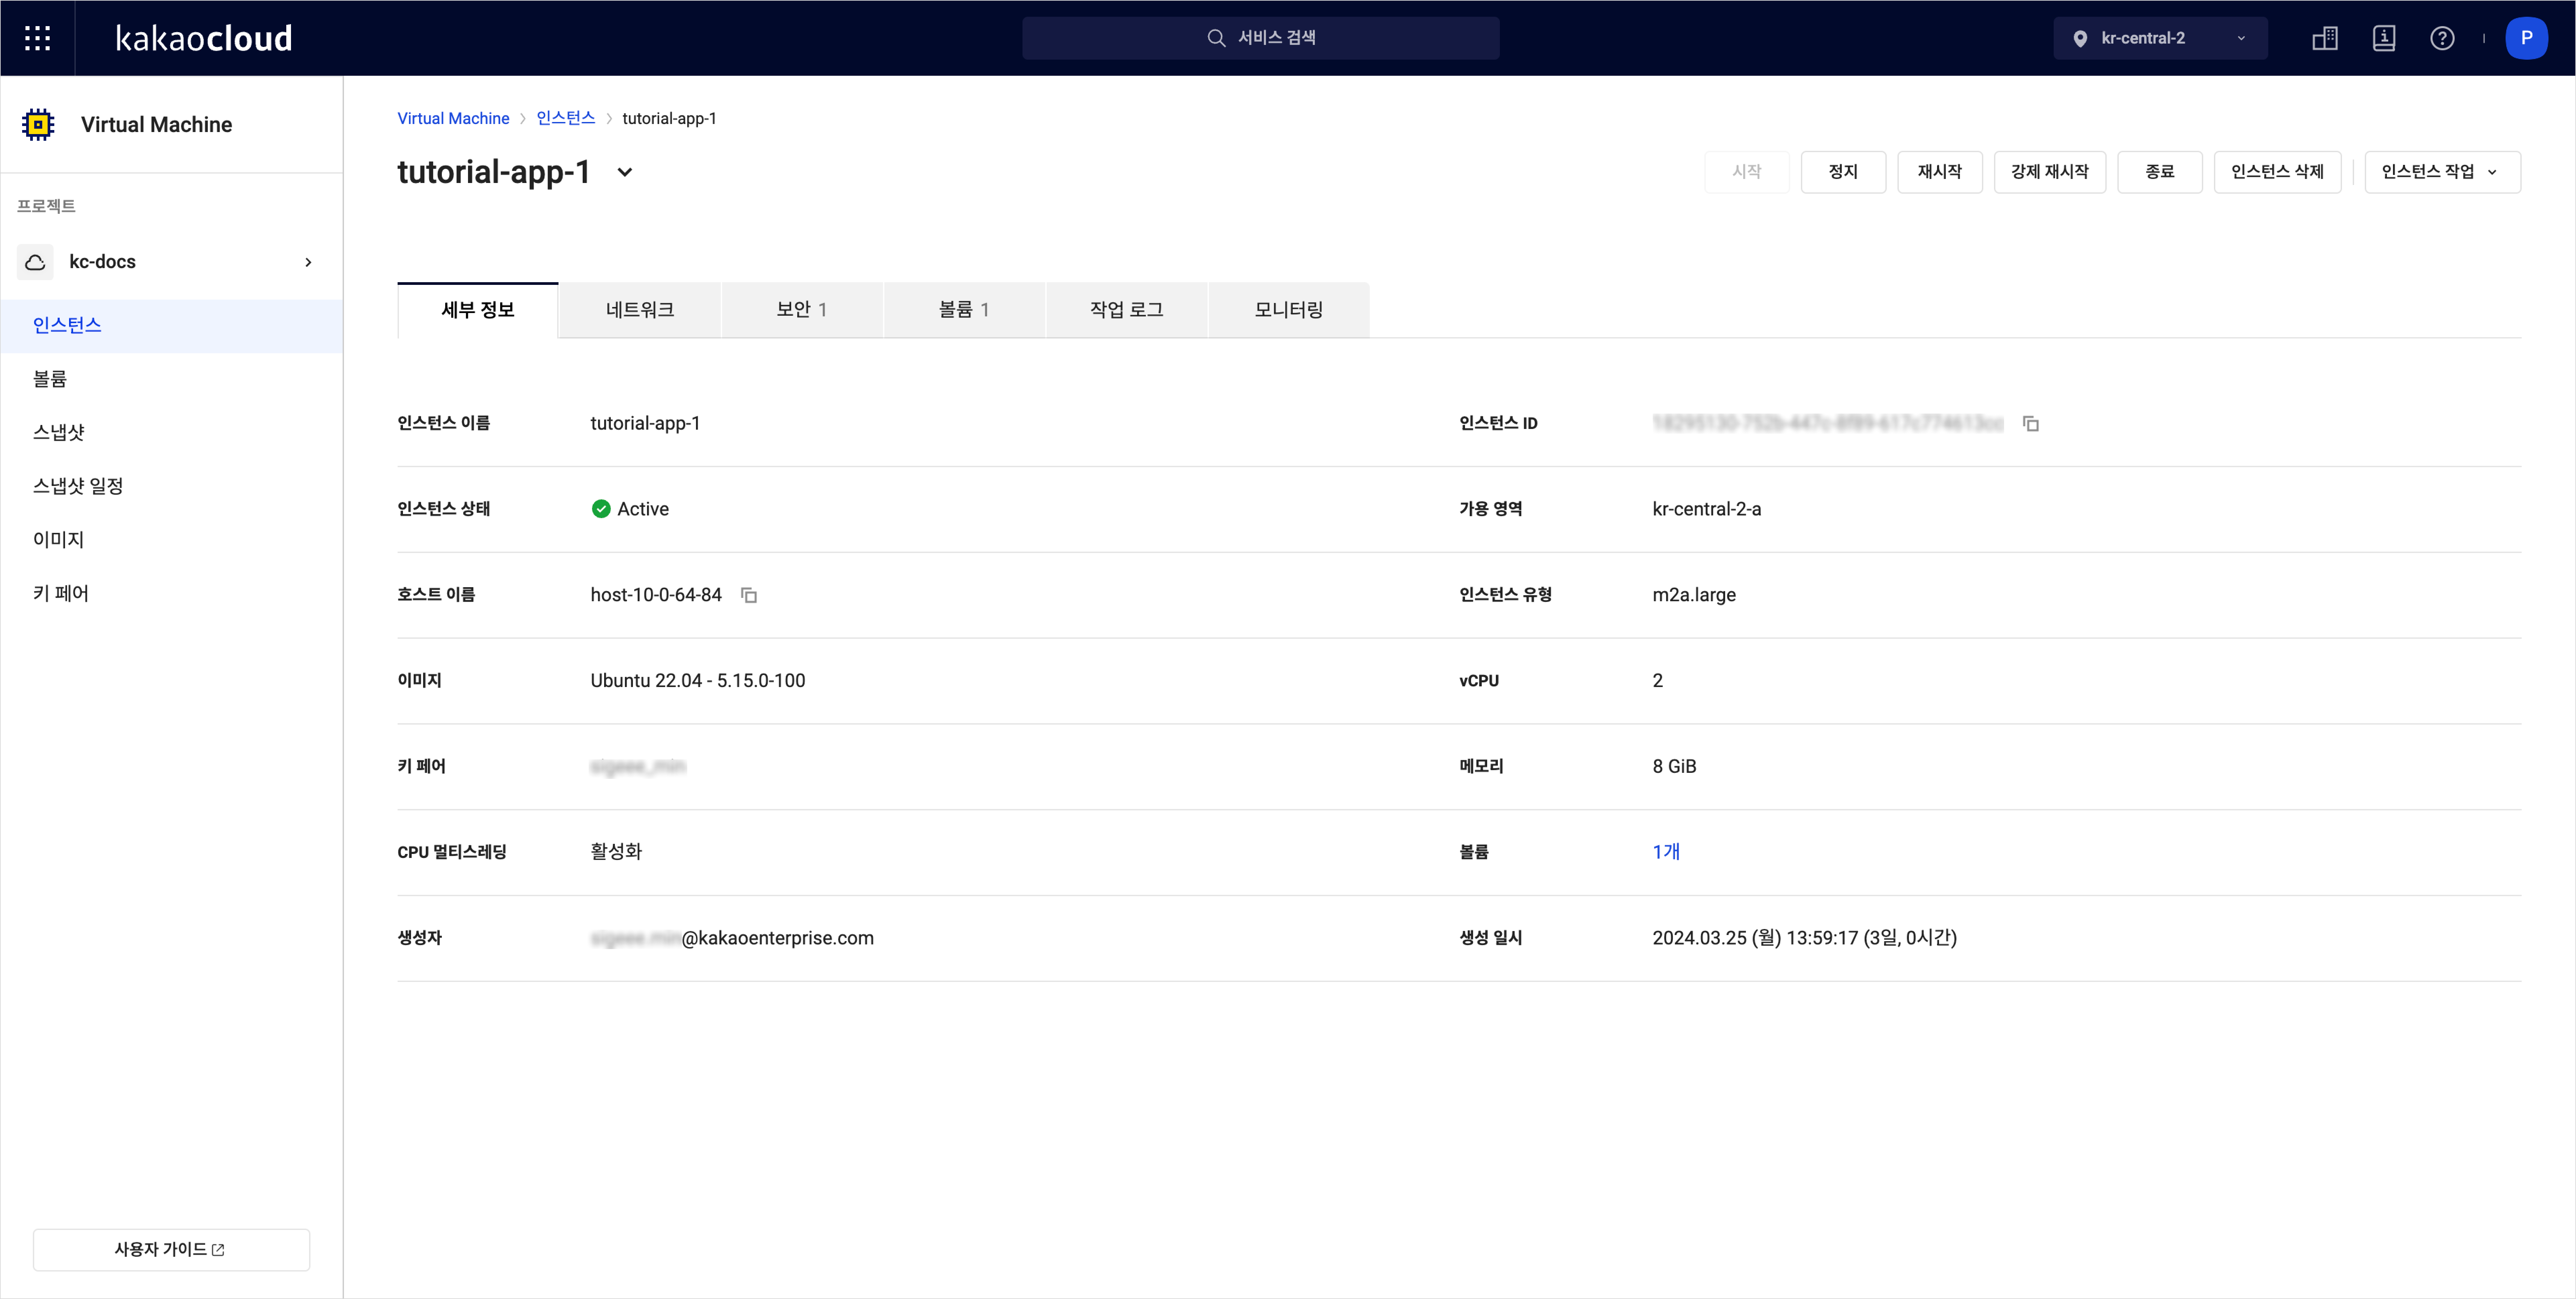2576x1299 pixels.
Task: Switch to the 보안 tab
Action: tap(802, 310)
